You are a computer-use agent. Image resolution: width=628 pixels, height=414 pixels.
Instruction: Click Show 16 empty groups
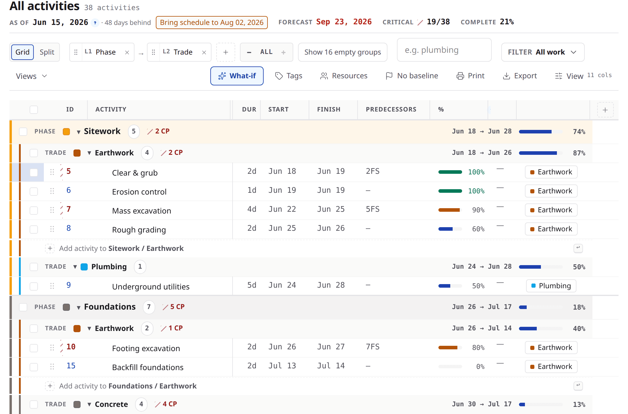342,52
